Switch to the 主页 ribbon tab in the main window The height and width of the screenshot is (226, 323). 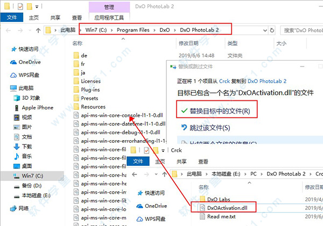click(x=34, y=18)
